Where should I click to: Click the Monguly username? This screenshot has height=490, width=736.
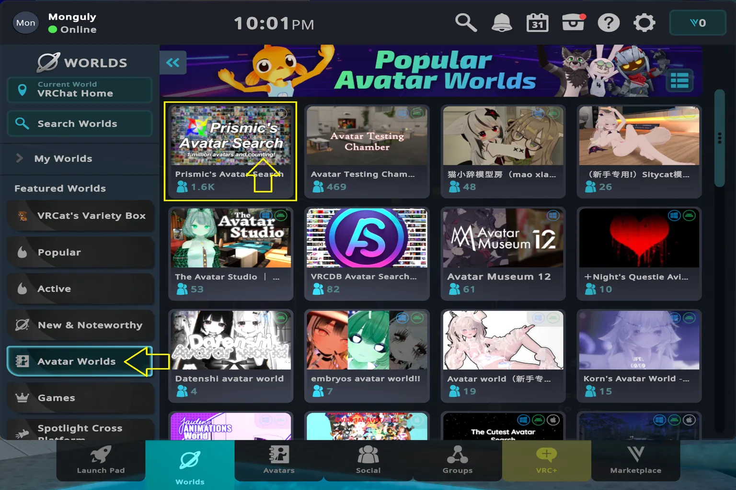[72, 17]
